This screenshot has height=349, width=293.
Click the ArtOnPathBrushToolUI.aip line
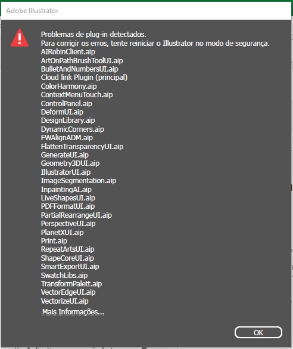(x=82, y=60)
